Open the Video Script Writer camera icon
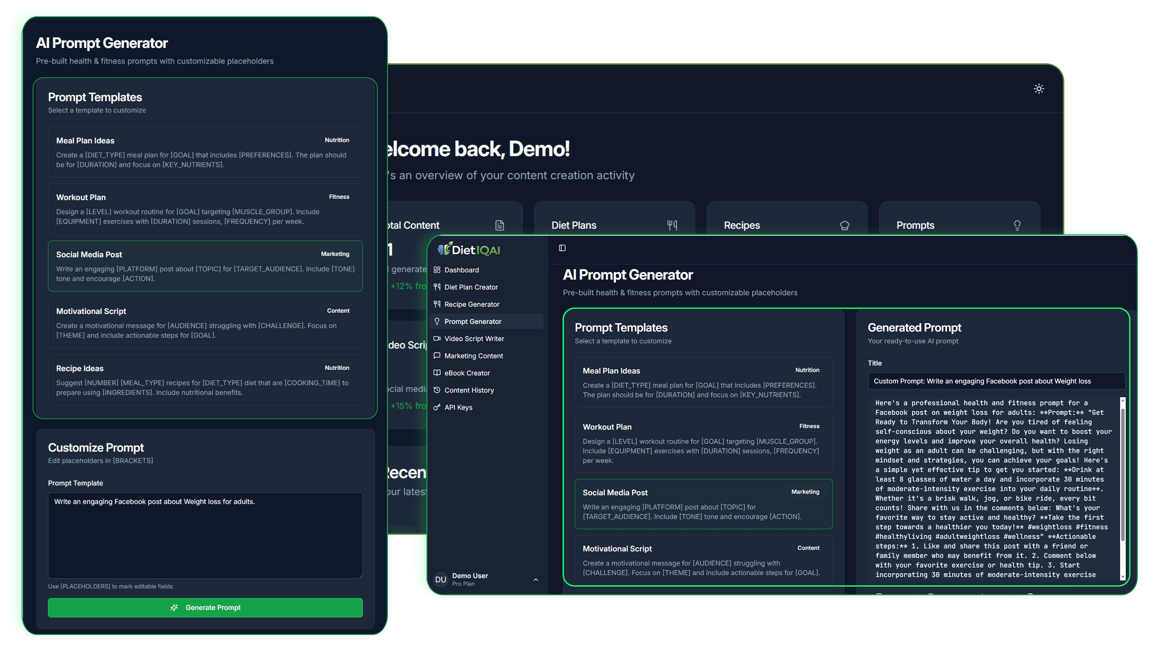The image size is (1155, 657). pos(437,339)
